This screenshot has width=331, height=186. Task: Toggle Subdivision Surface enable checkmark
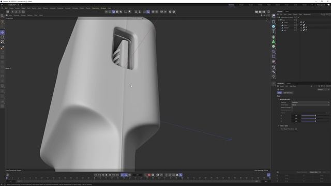[x=298, y=17]
